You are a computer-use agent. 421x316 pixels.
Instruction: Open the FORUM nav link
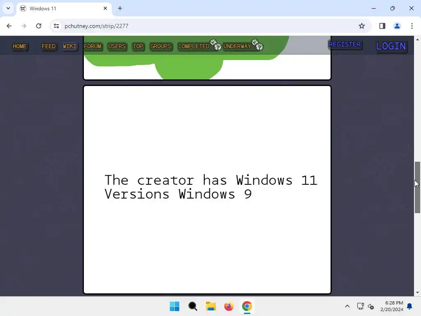[x=93, y=46]
